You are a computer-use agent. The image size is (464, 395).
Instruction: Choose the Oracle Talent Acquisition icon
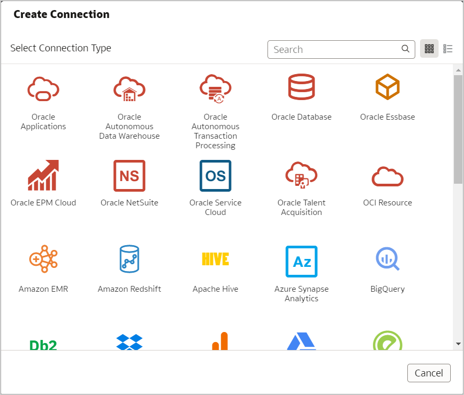301,175
